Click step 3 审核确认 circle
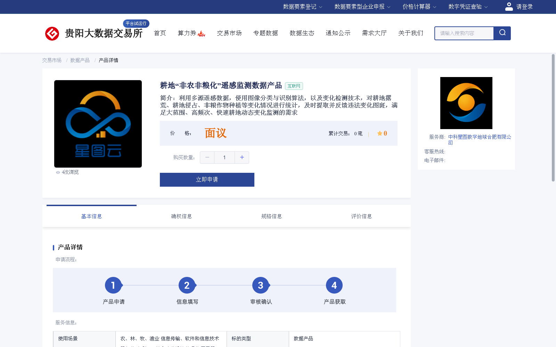Image resolution: width=556 pixels, height=347 pixels. [x=261, y=285]
